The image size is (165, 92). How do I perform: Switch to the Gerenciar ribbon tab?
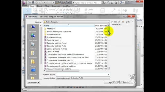coord(56,6)
